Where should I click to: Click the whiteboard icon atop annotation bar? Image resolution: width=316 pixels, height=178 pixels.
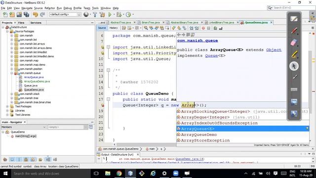click(x=294, y=19)
